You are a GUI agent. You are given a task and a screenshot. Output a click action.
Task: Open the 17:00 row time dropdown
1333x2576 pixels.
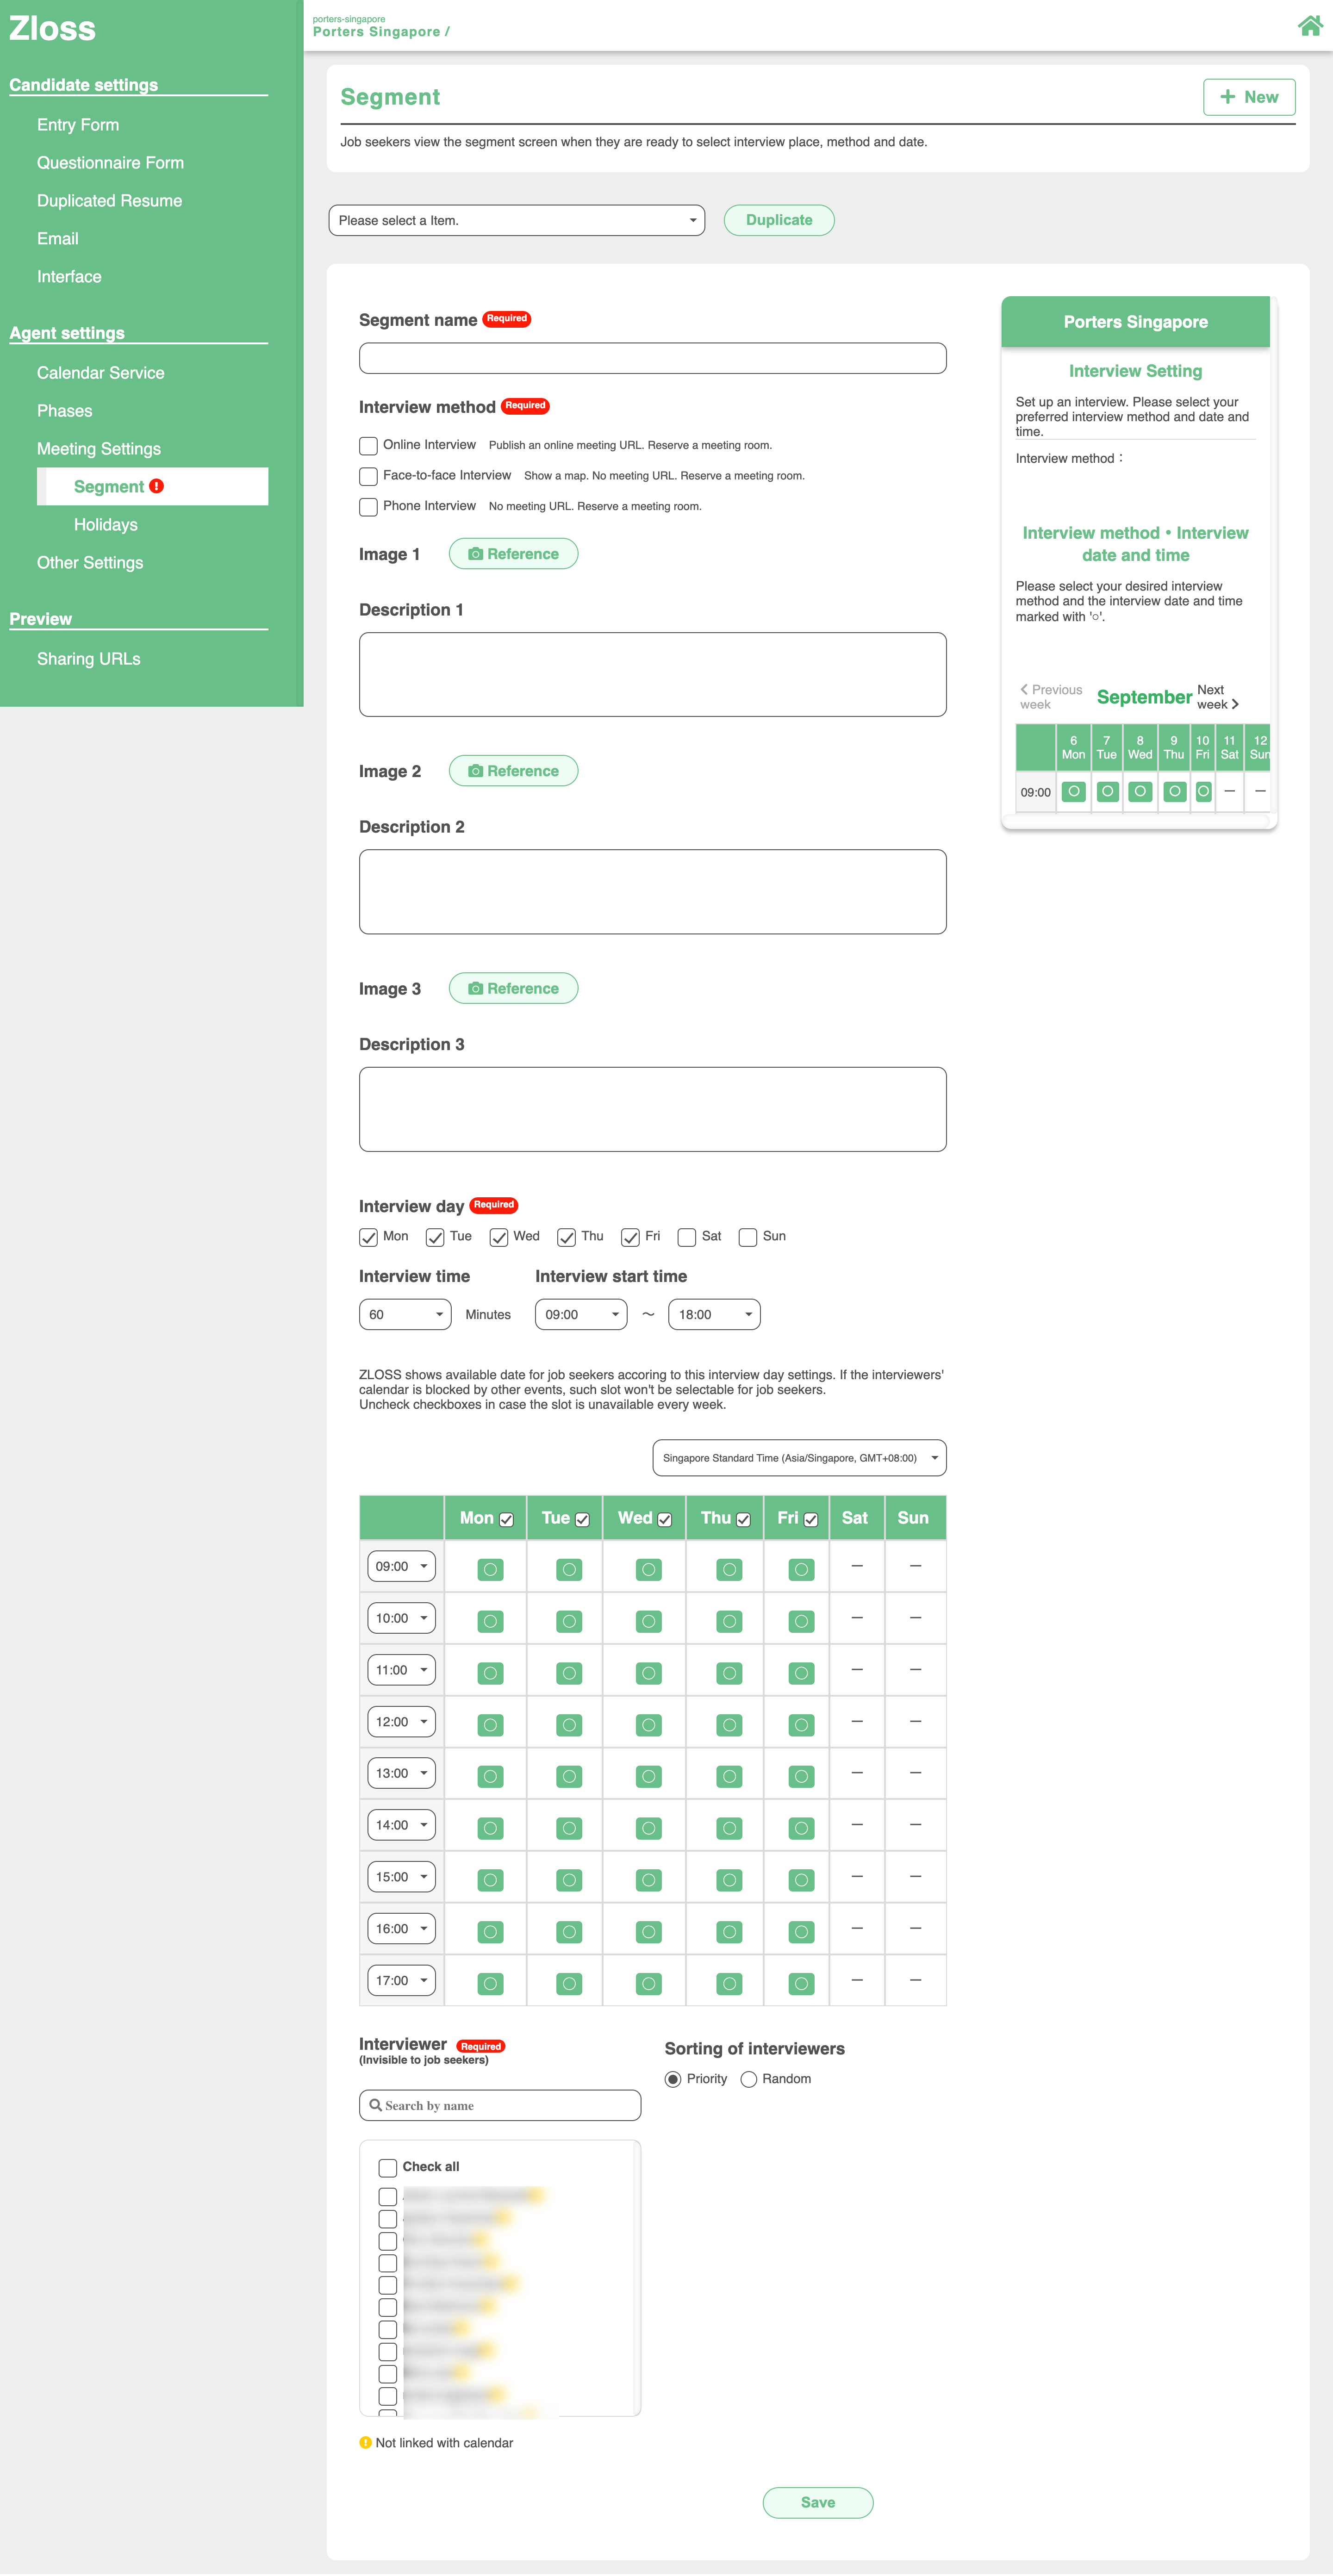click(x=401, y=1980)
